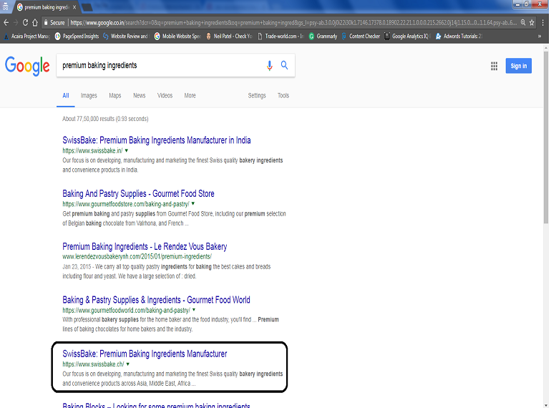Show more bookmarks with the double chevron

click(540, 37)
